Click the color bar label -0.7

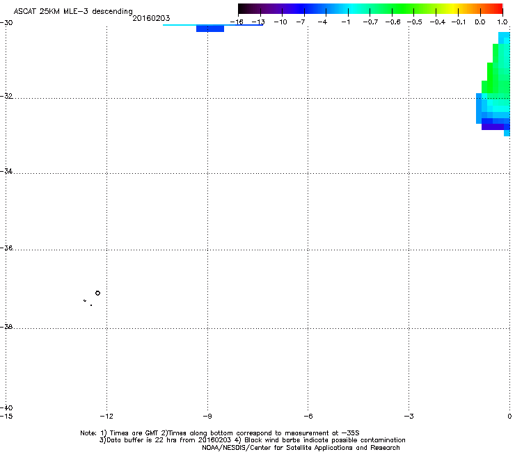click(x=370, y=22)
